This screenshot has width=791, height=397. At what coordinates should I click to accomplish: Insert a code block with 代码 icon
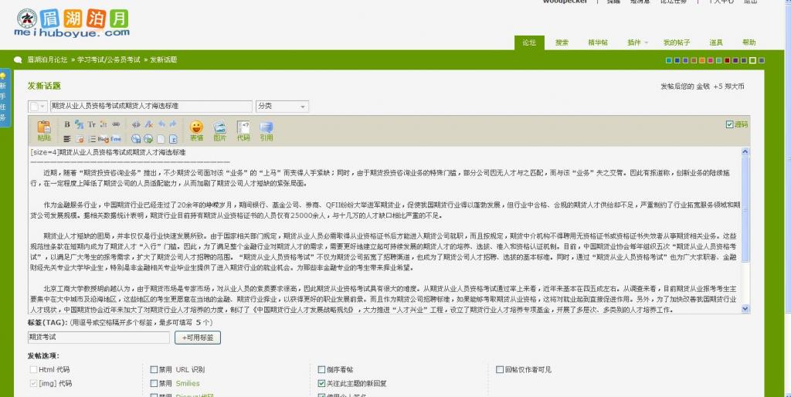pyautogui.click(x=243, y=129)
